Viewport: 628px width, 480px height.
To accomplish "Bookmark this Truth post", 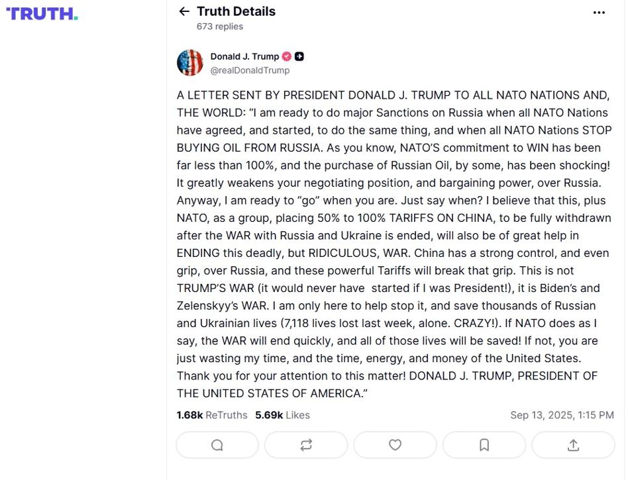I will click(484, 445).
